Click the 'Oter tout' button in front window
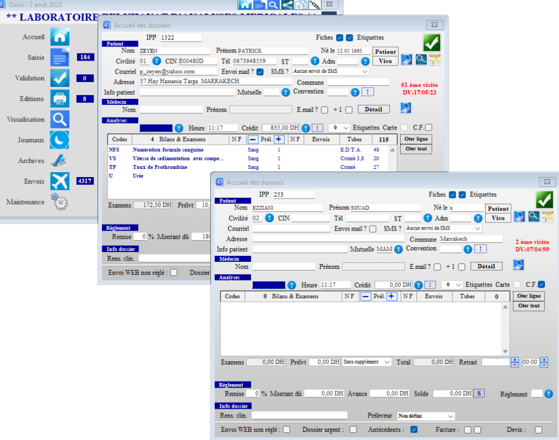 (528, 306)
